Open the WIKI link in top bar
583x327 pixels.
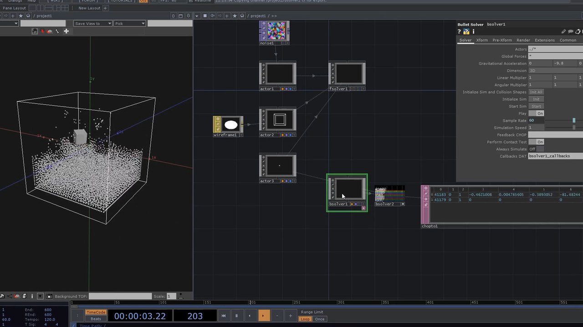(56, 1)
